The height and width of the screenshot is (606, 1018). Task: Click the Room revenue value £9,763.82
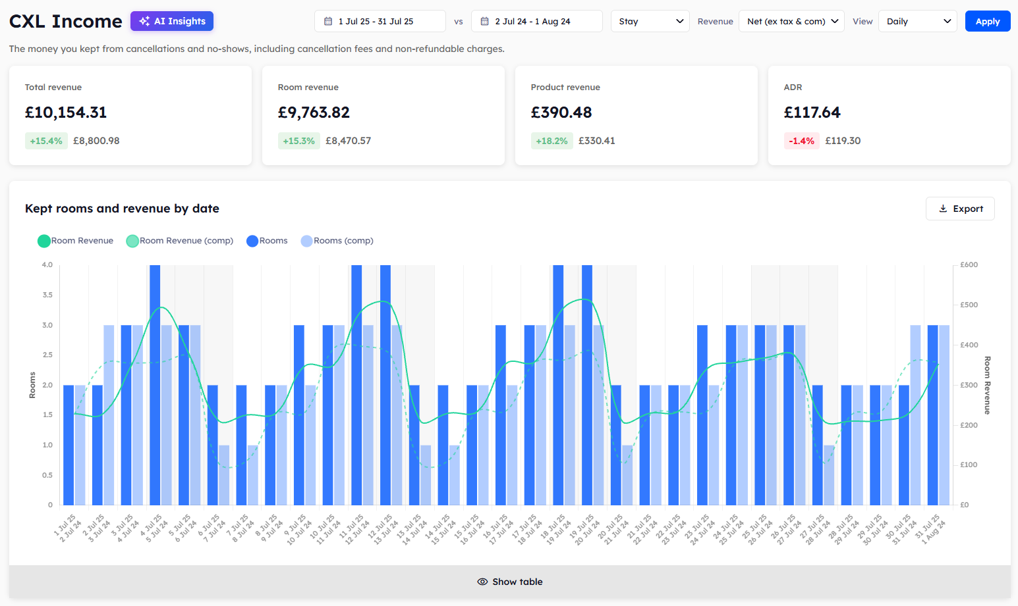314,113
